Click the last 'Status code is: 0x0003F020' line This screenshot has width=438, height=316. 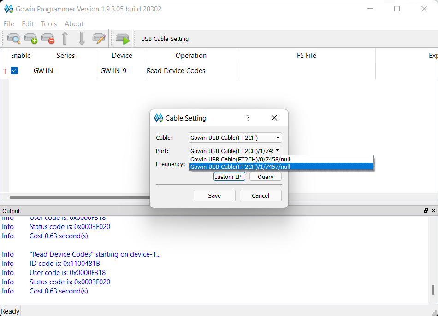pyautogui.click(x=70, y=282)
